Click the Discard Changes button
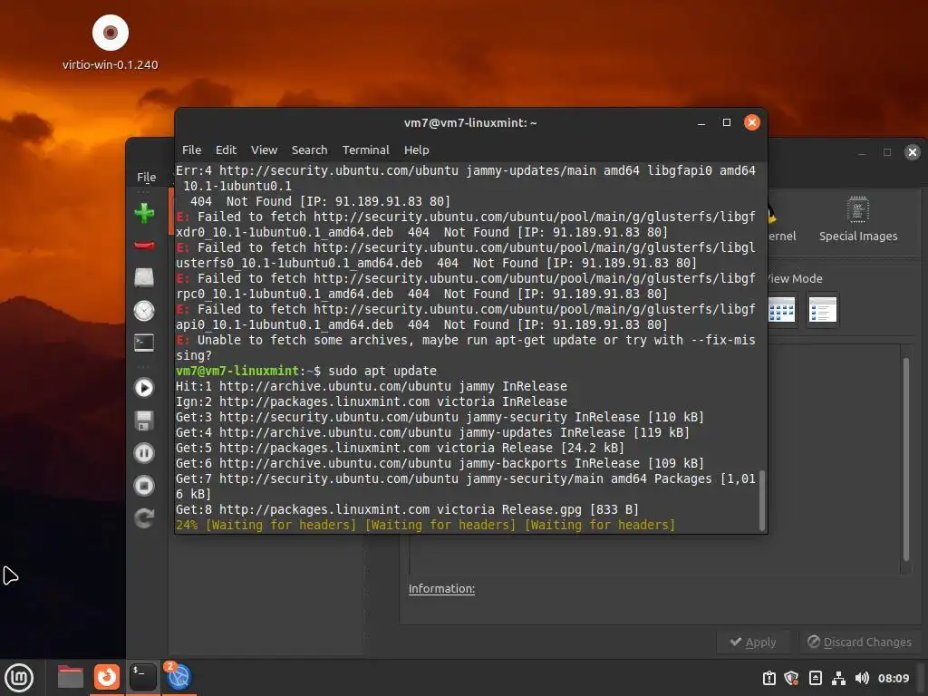 (x=860, y=643)
